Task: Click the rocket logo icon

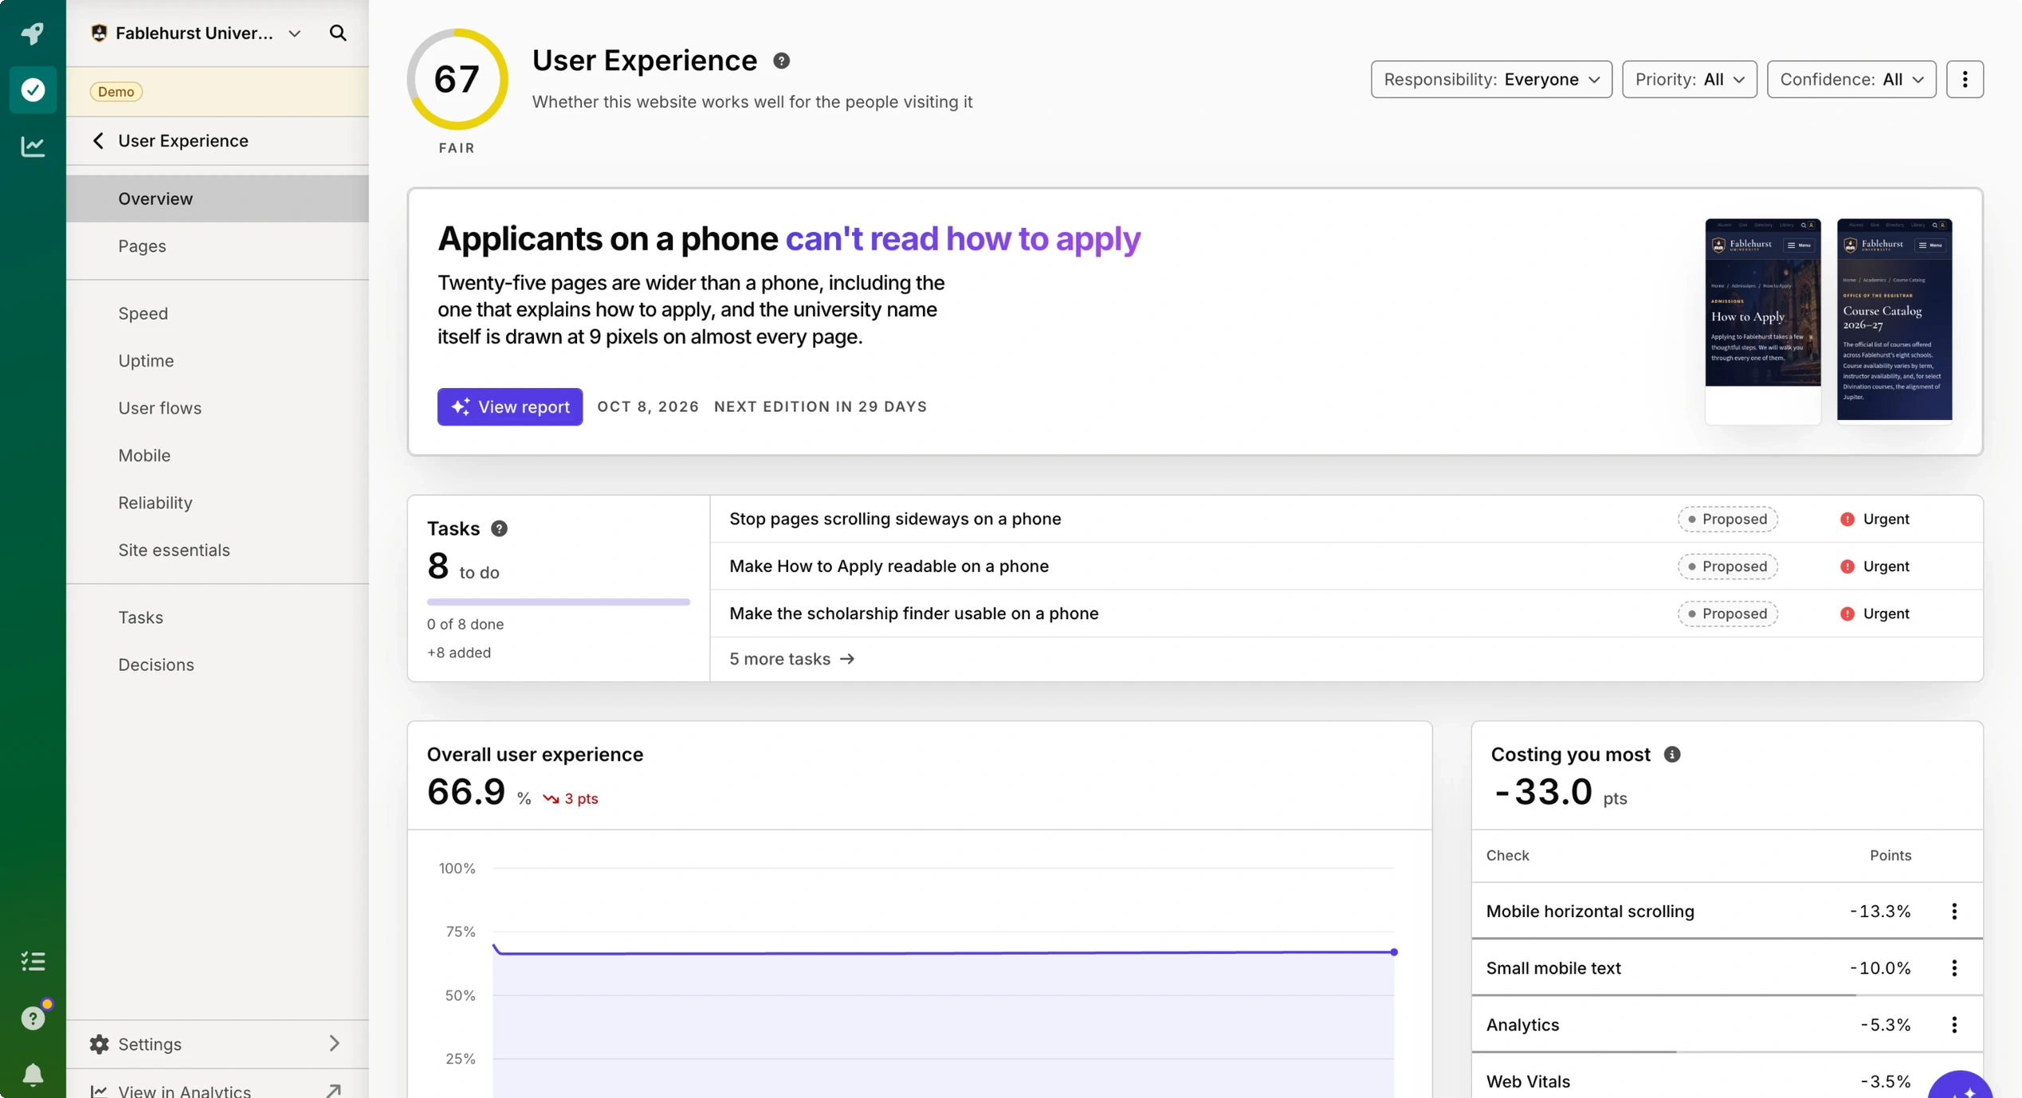Action: point(33,33)
